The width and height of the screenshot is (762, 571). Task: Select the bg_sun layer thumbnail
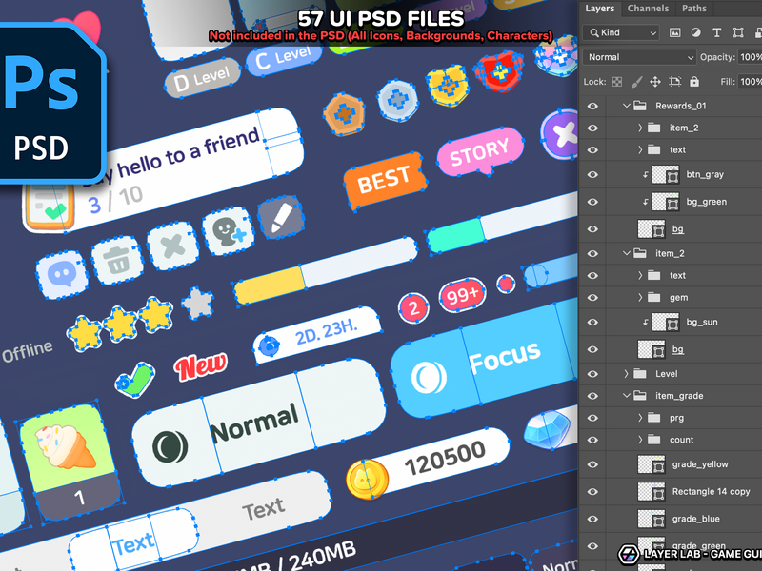(x=665, y=322)
